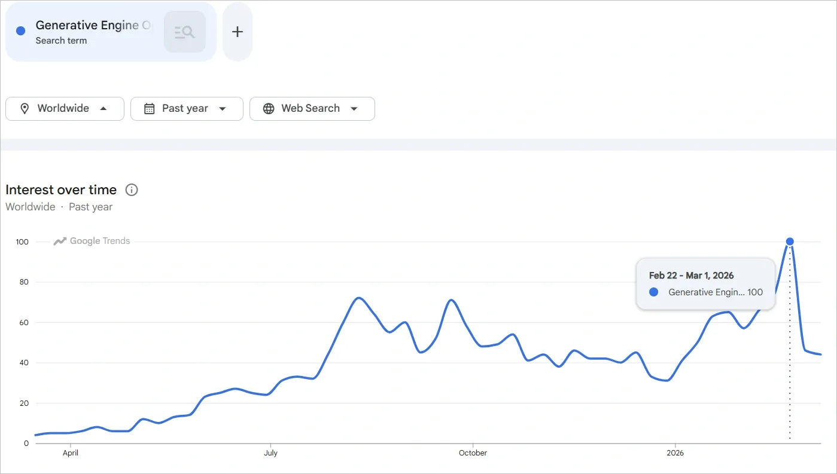Image resolution: width=837 pixels, height=474 pixels.
Task: Click the location pin icon beside Worldwide
Action: (24, 108)
